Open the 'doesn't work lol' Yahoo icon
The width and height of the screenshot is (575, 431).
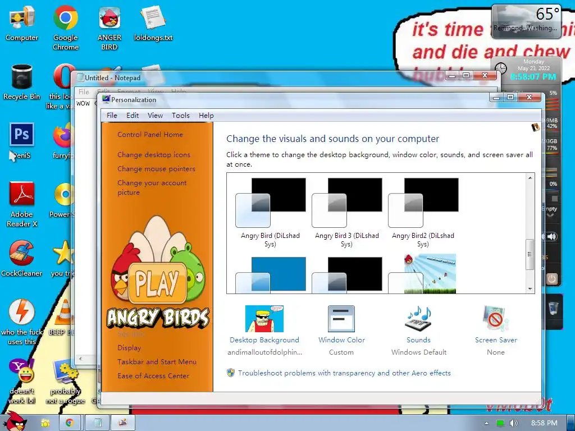(22, 381)
